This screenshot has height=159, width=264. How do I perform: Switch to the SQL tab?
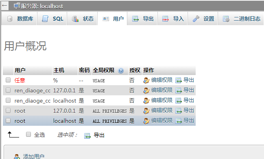click(x=52, y=19)
